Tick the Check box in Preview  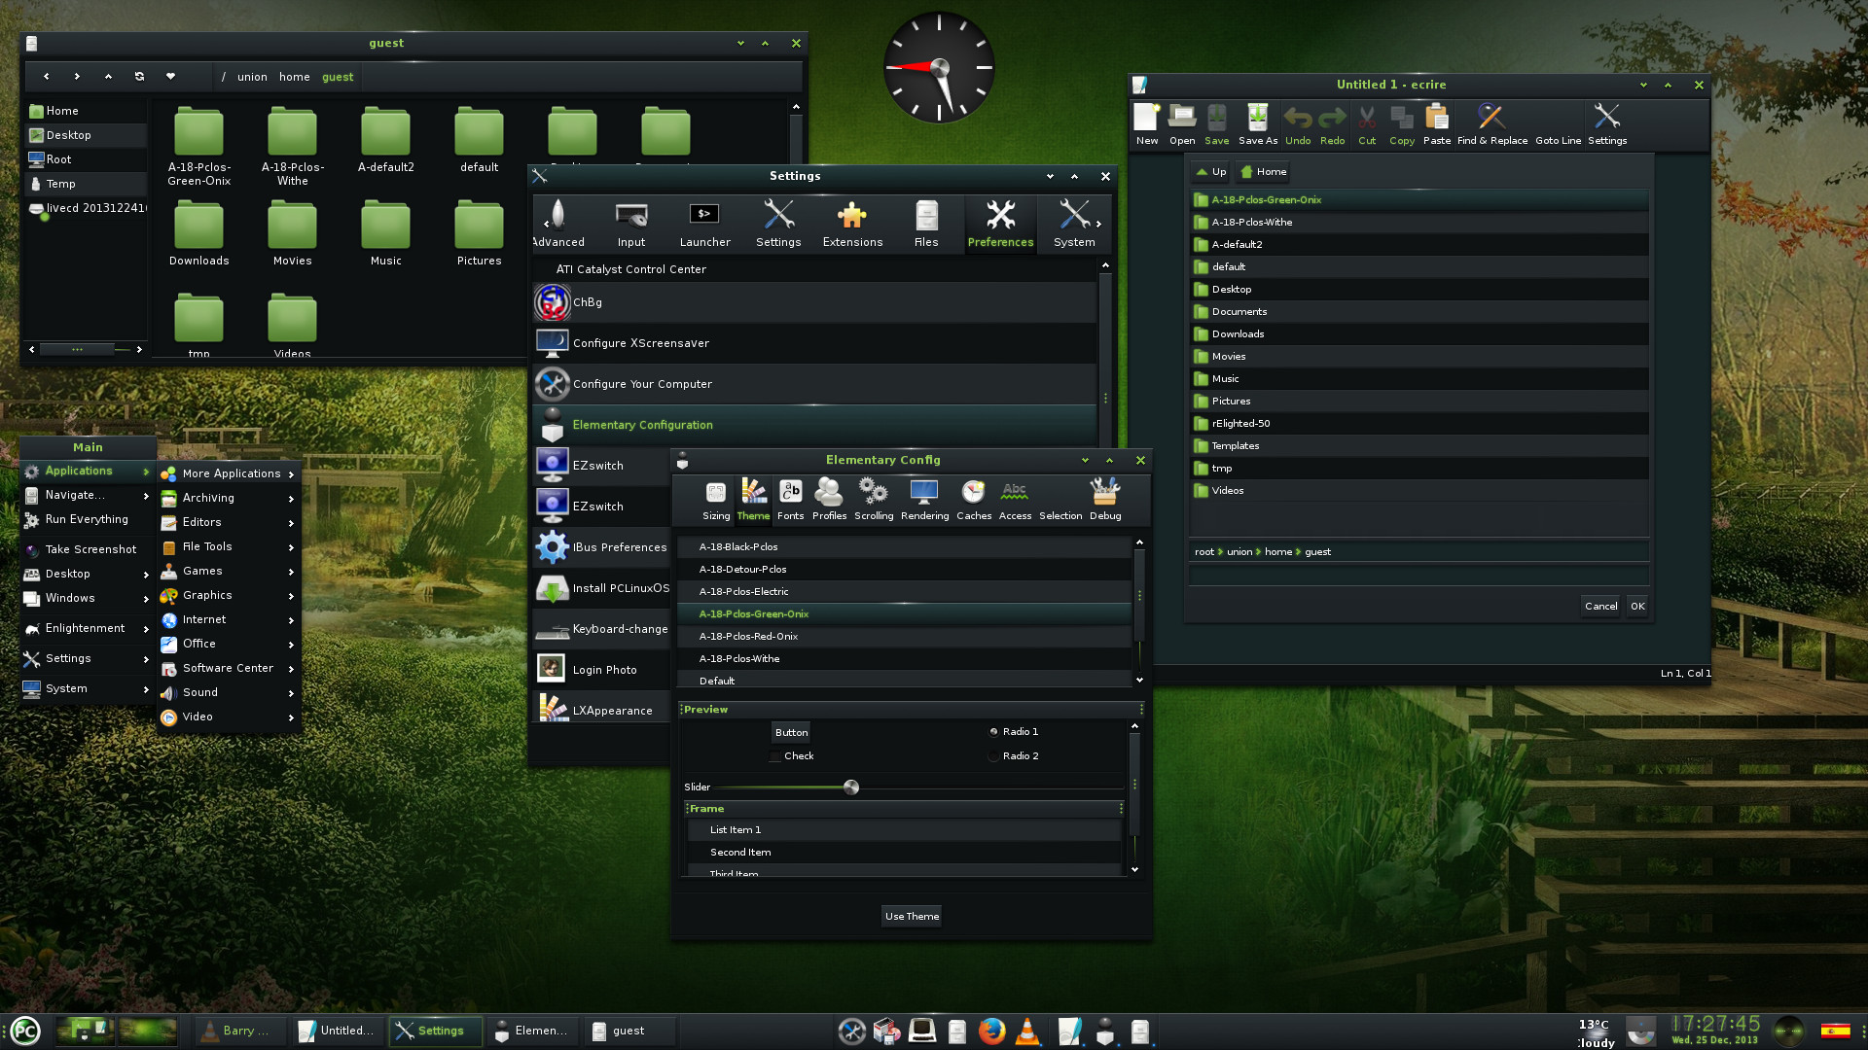tap(774, 756)
